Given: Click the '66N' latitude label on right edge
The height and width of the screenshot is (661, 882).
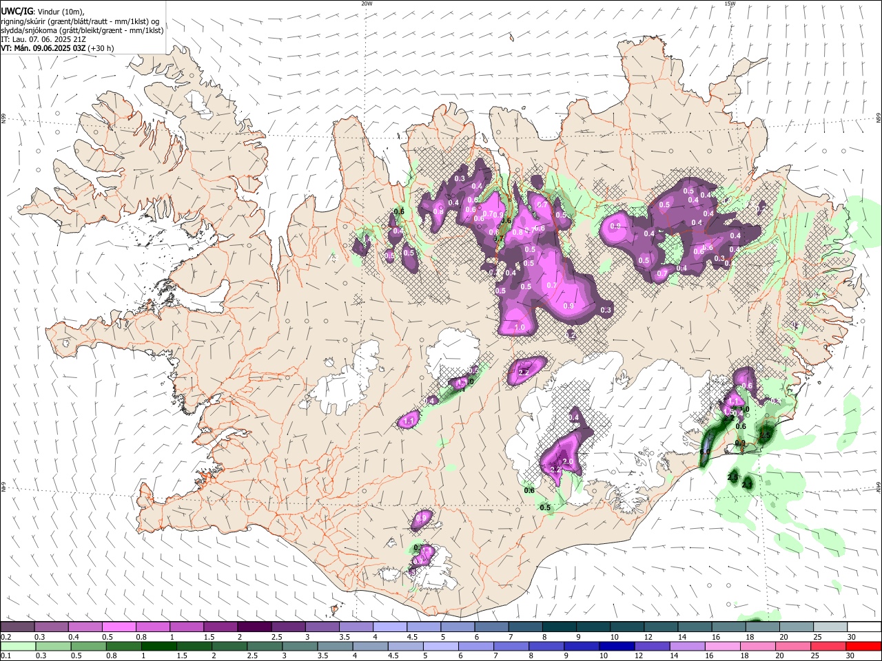Looking at the screenshot, I should click(x=879, y=118).
